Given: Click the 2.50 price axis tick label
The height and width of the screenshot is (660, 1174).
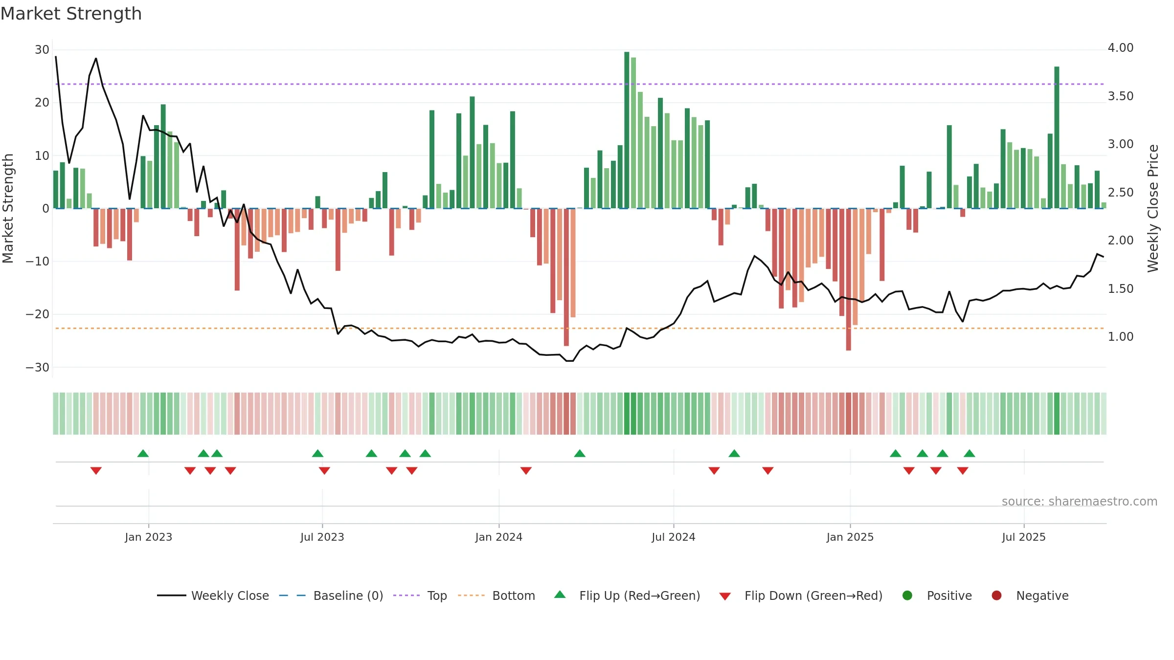Looking at the screenshot, I should point(1121,193).
